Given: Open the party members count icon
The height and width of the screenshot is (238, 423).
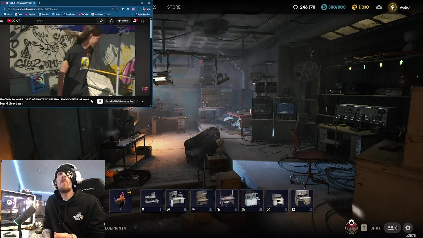Looking at the screenshot, I should pyautogui.click(x=393, y=228).
